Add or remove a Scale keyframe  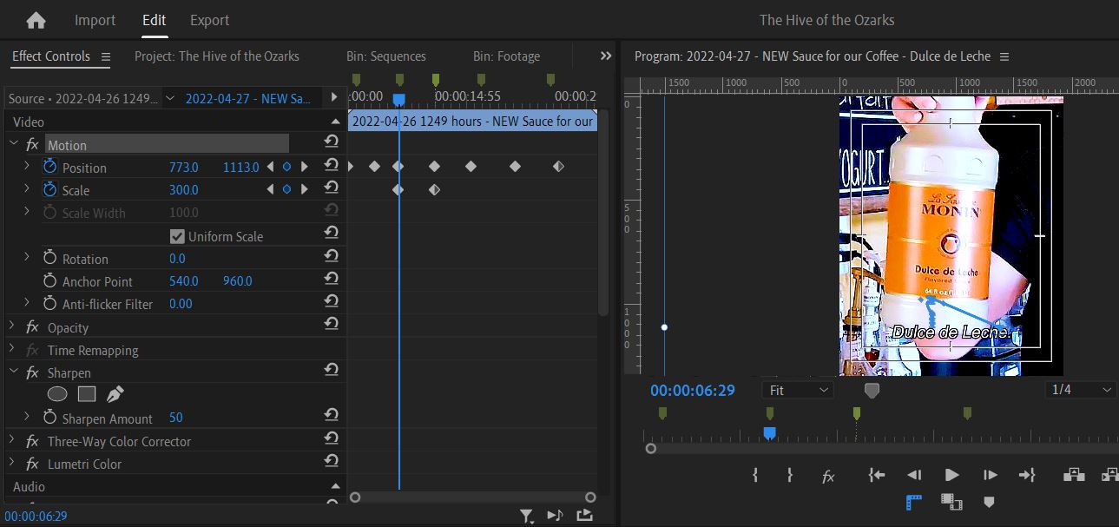286,189
